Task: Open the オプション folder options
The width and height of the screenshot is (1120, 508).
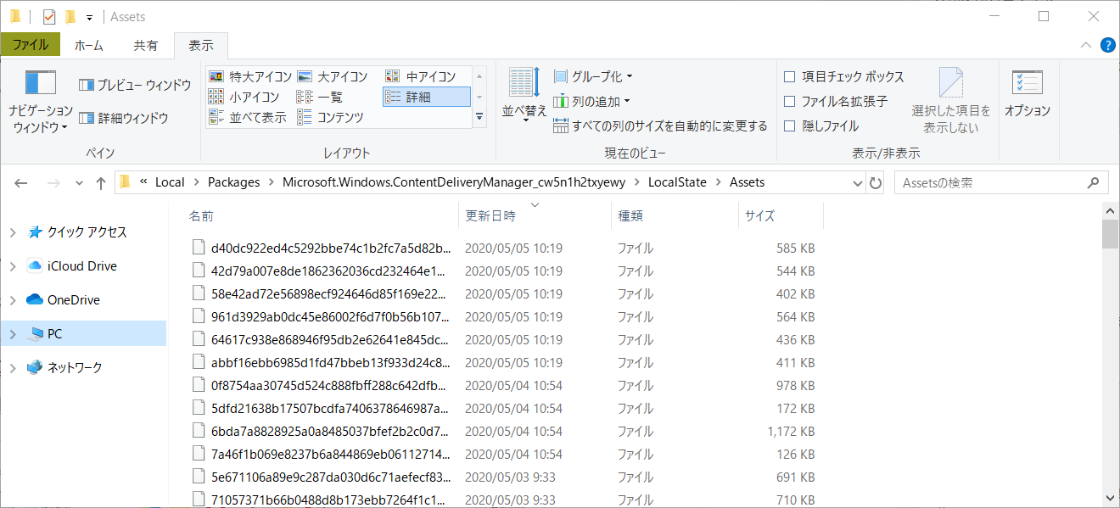Action: point(1028,95)
